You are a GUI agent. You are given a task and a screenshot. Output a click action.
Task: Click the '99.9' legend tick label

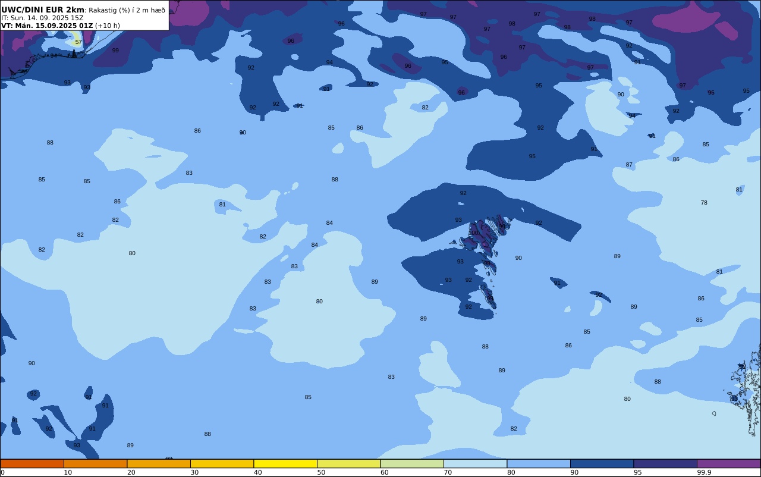(x=705, y=472)
